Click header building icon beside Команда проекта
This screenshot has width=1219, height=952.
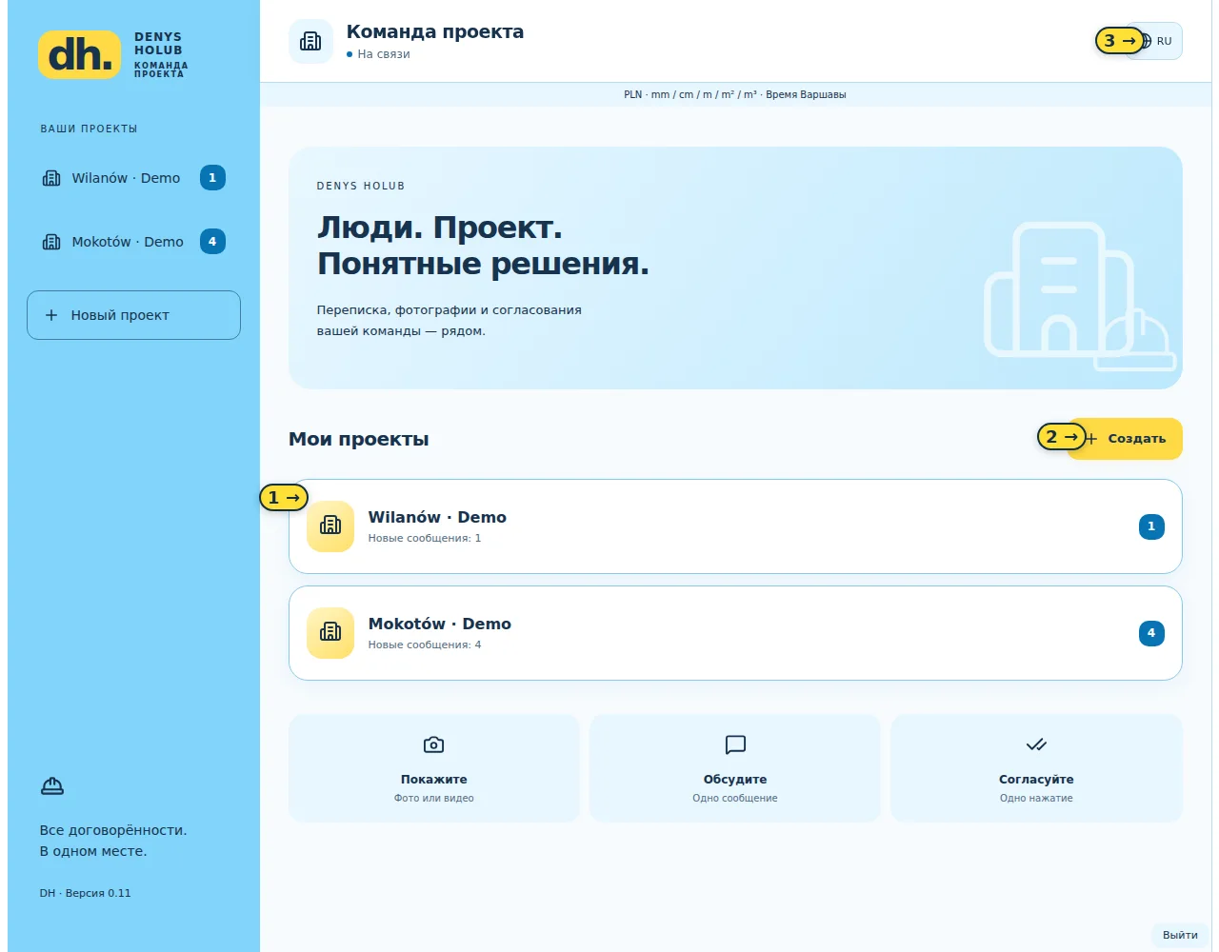(x=310, y=41)
